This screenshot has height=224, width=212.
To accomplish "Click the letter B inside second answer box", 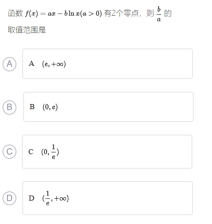I will [x=32, y=107].
